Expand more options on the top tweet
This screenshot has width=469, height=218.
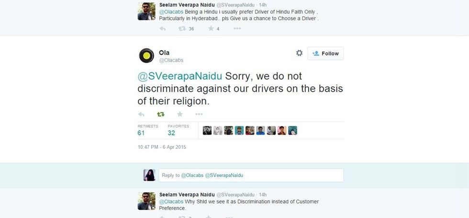237,29
